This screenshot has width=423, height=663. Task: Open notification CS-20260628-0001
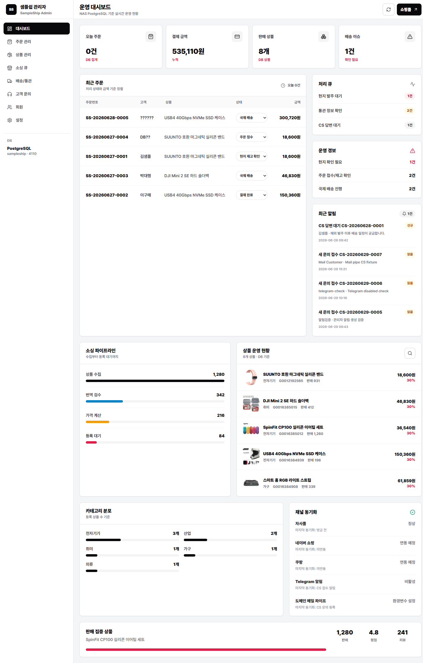click(x=367, y=233)
